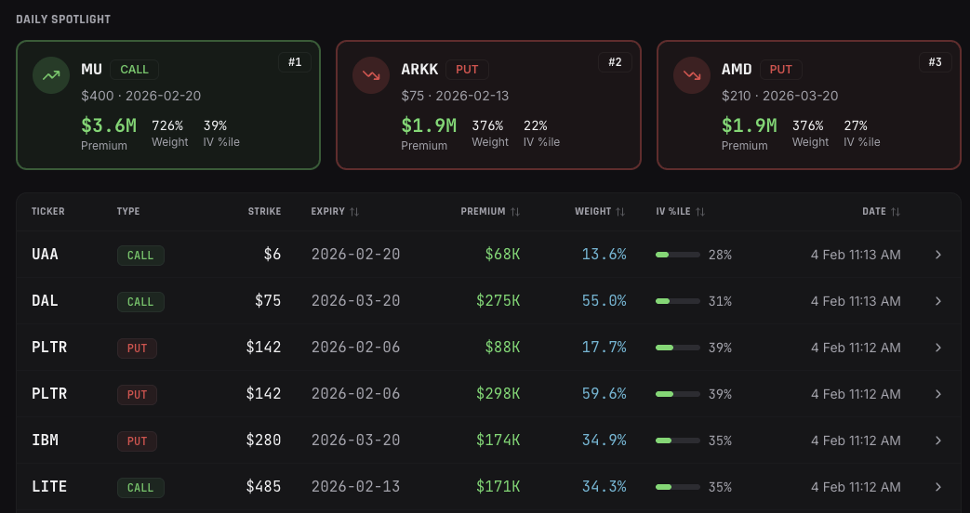Screen dimensions: 970x513
Task: Click the WEIGHT column header label
Action: 592,211
